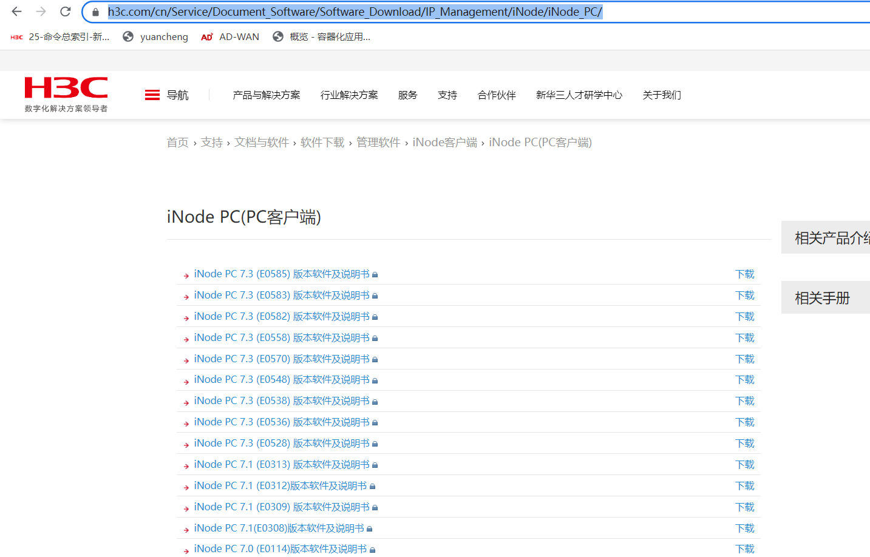Click the lock icon beside iNode E0528
This screenshot has width=870, height=557.
pos(375,444)
